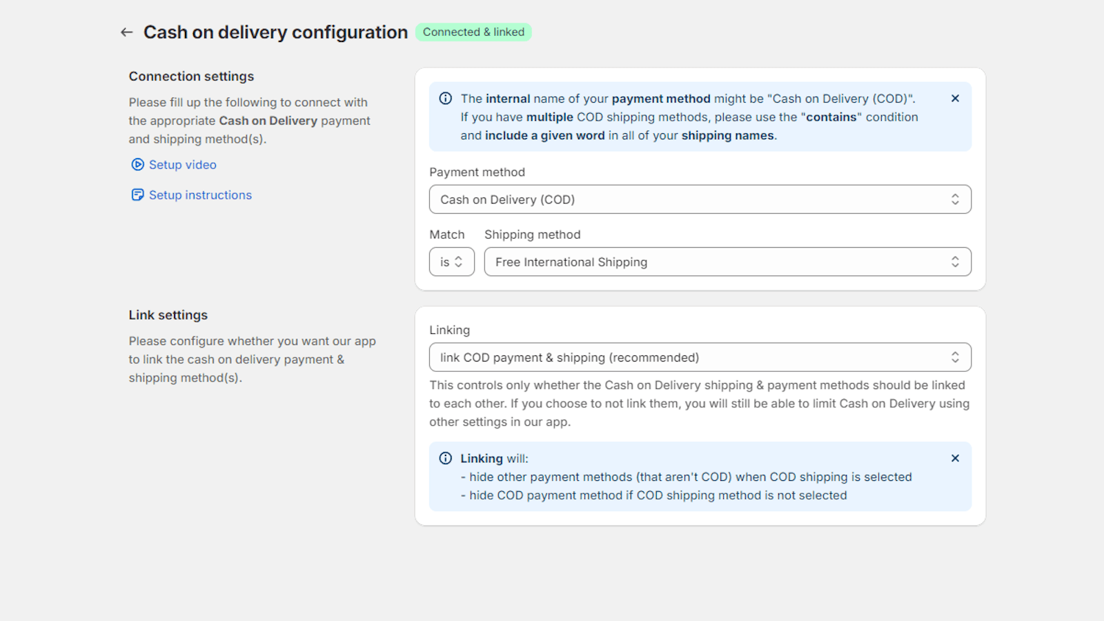This screenshot has width=1104, height=621.
Task: Click the chevron arrows on the Linking select
Action: [x=955, y=357]
